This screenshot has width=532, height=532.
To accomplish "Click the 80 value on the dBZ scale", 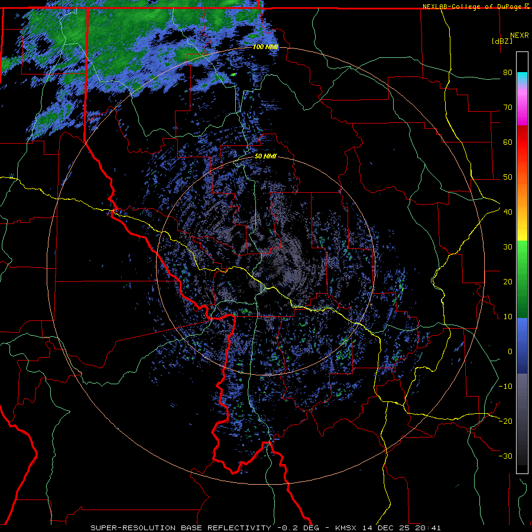I will [508, 73].
